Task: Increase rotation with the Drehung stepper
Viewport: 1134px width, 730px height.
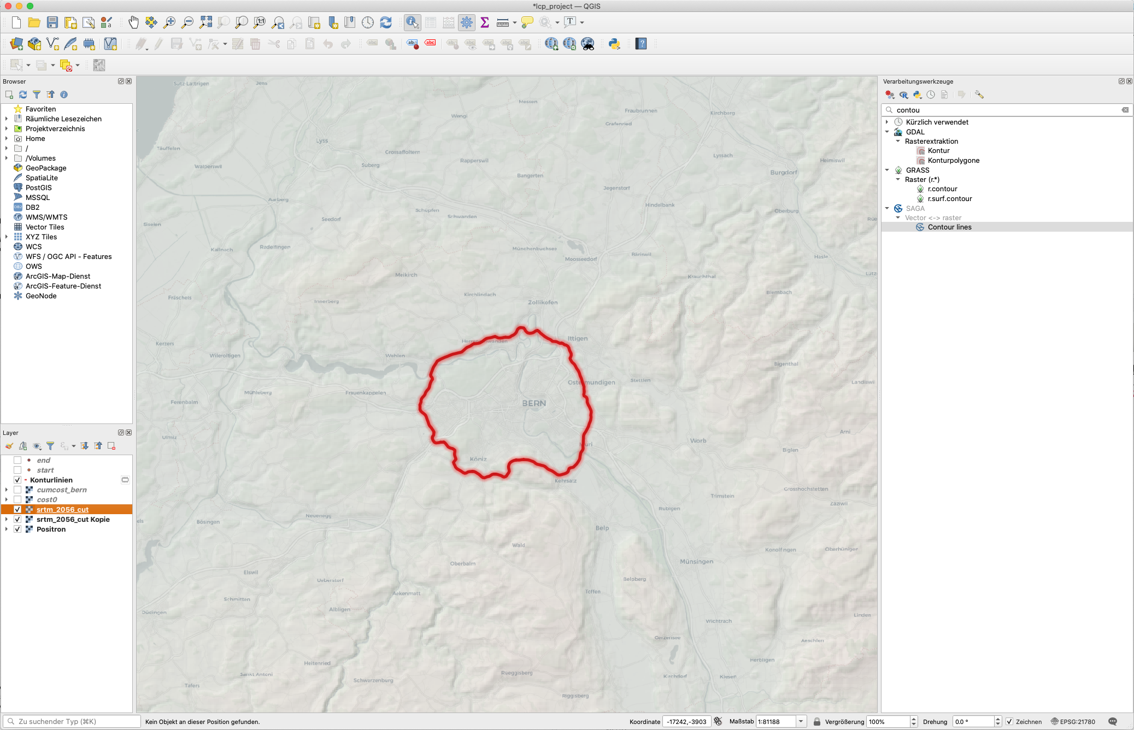Action: tap(998, 719)
